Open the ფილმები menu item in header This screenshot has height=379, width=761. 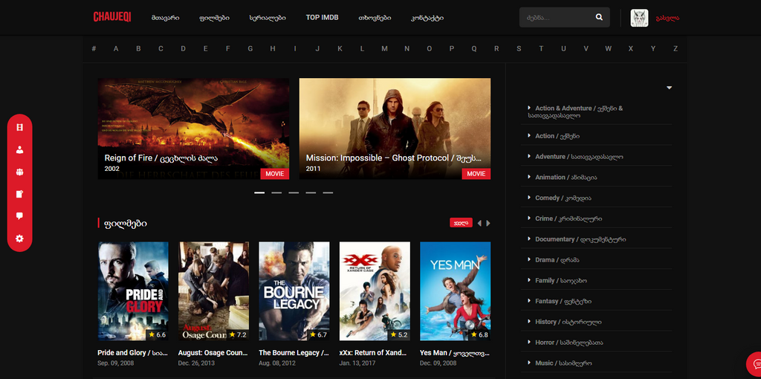(x=215, y=18)
